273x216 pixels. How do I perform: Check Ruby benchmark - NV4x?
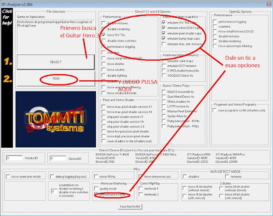164,121
